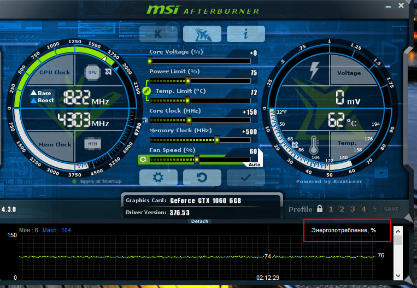Image resolution: width=417 pixels, height=288 pixels.
Task: Click the driver version 376.53
Action: click(x=179, y=213)
